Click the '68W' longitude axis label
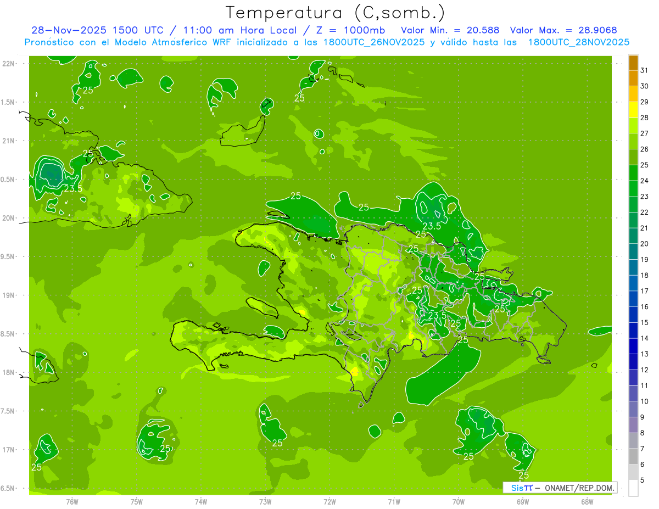The width and height of the screenshot is (659, 509). point(587,502)
